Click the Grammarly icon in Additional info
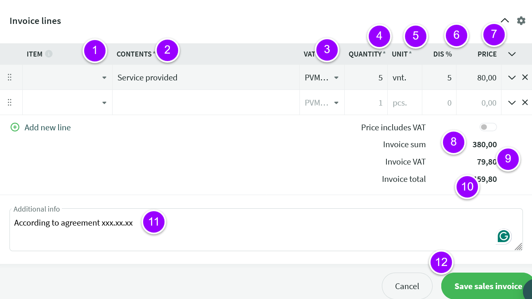 [x=504, y=236]
